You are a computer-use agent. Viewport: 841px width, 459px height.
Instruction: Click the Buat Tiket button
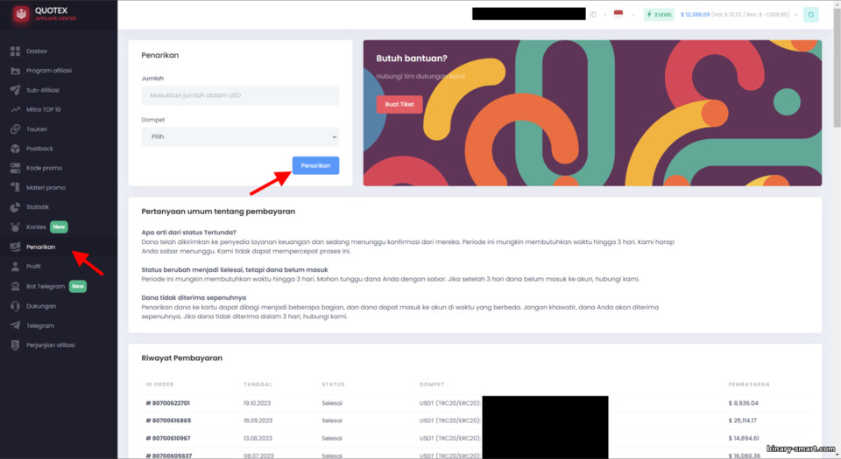pos(399,104)
